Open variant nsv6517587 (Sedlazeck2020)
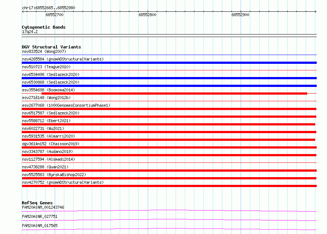The height and width of the screenshot is (234, 327). 51,113
